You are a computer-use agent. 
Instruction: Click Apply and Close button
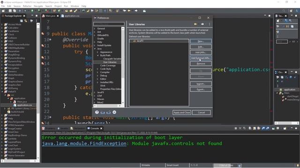pos(181,112)
